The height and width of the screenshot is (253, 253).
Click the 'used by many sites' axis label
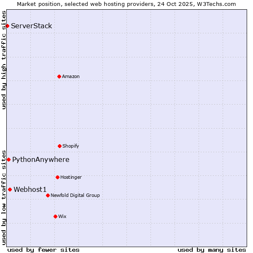212,250
